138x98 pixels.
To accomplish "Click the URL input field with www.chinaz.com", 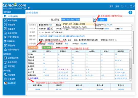I will coord(77,20).
